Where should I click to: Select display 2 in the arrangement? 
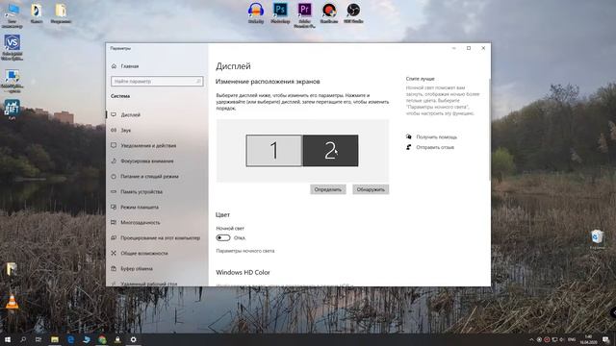(330, 151)
